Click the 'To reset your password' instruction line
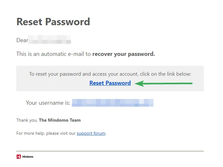The height and width of the screenshot is (167, 223). click(x=84, y=74)
